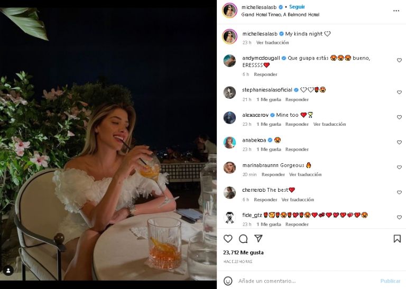Click tagged people icon on photo
This screenshot has height=289, width=406.
pyautogui.click(x=8, y=271)
